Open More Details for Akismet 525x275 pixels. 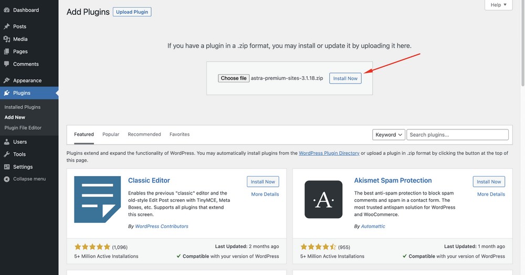pos(491,194)
